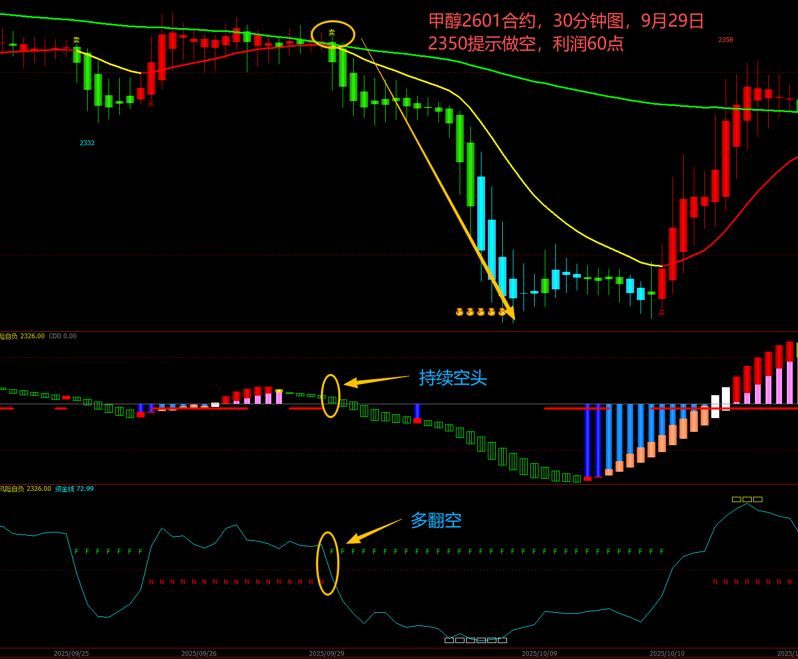Click the first yellow box marker above the 资金线 peak
Image resolution: width=798 pixels, height=659 pixels.
click(736, 499)
